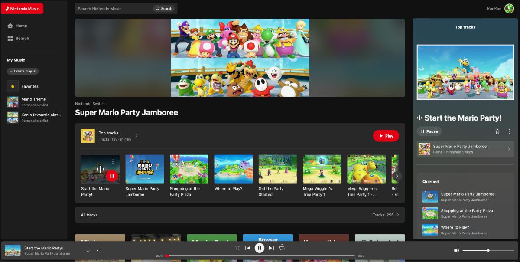Open more options dots in the right panel
The width and height of the screenshot is (520, 262).
[x=509, y=131]
